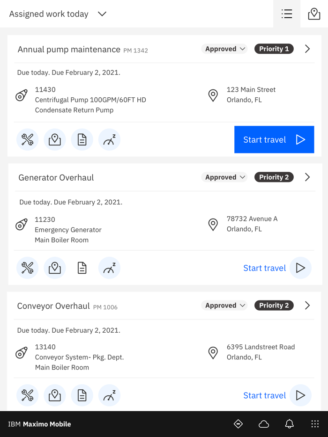Open the Approved status dropdown on Generator Overhaul

click(224, 177)
